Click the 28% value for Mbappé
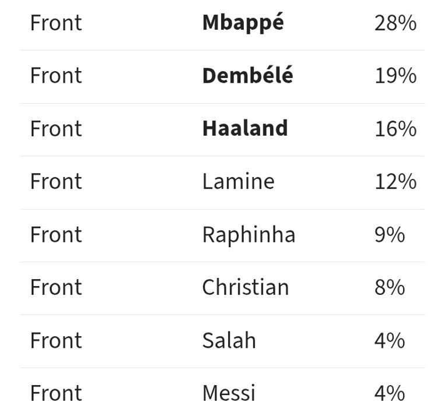Screen dimensions: 448x416 [x=395, y=23]
